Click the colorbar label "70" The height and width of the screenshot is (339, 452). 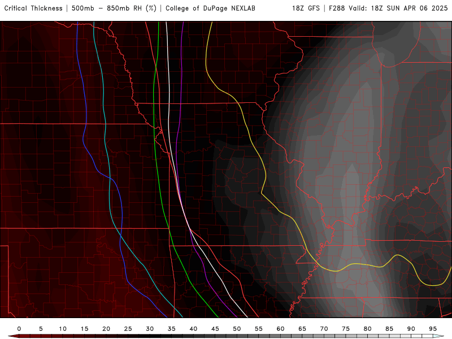[x=324, y=329]
